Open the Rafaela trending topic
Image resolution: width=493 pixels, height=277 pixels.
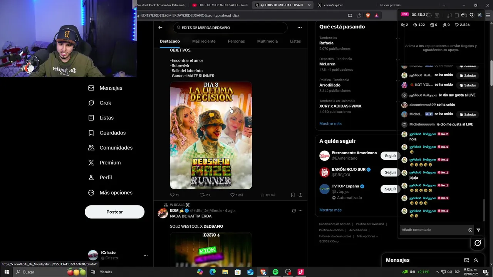coord(326,43)
